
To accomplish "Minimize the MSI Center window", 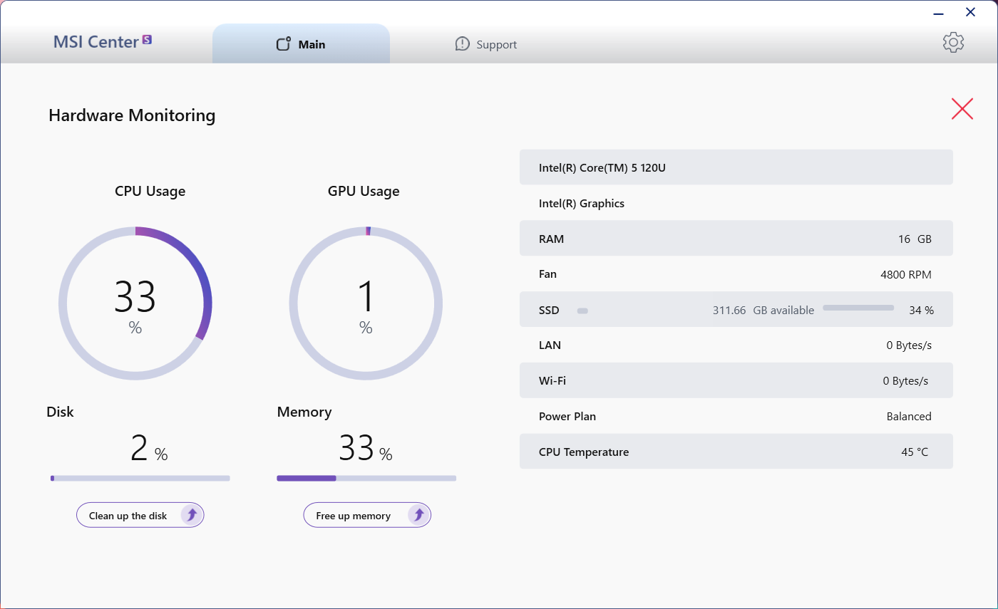I will click(x=940, y=13).
